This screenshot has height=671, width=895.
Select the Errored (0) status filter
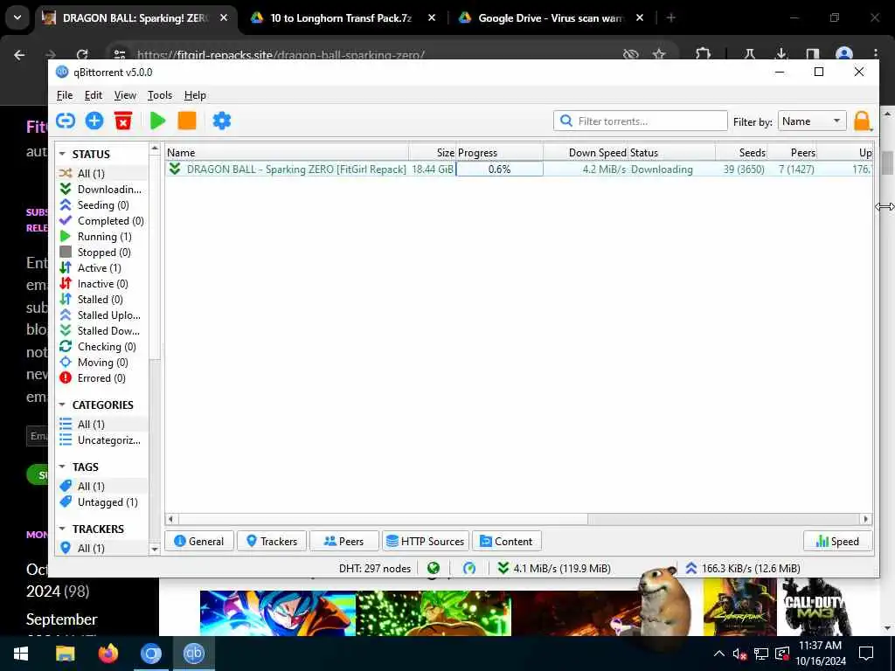(101, 377)
